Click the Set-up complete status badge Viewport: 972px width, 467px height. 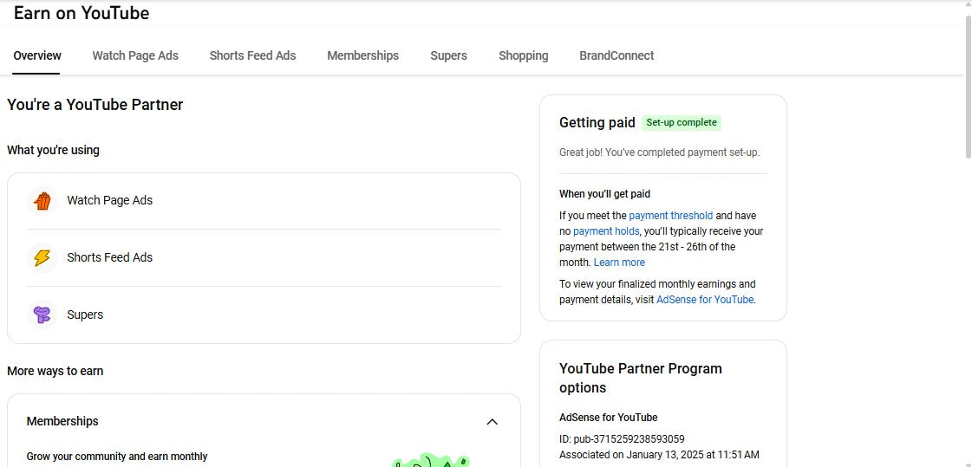(x=682, y=123)
